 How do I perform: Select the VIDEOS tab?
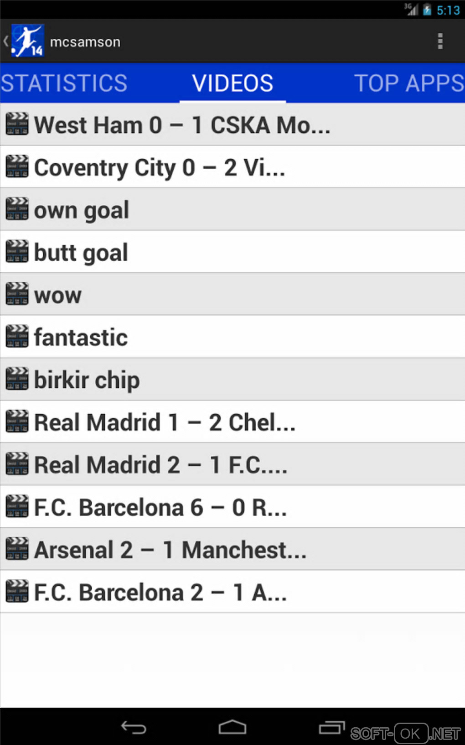(x=232, y=83)
